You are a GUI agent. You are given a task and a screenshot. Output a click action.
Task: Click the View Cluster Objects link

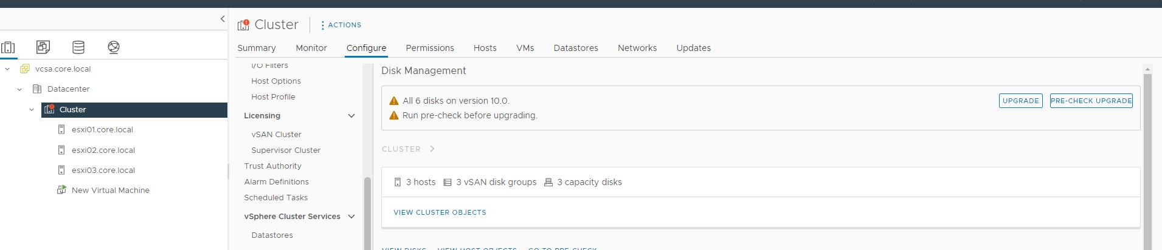click(440, 212)
